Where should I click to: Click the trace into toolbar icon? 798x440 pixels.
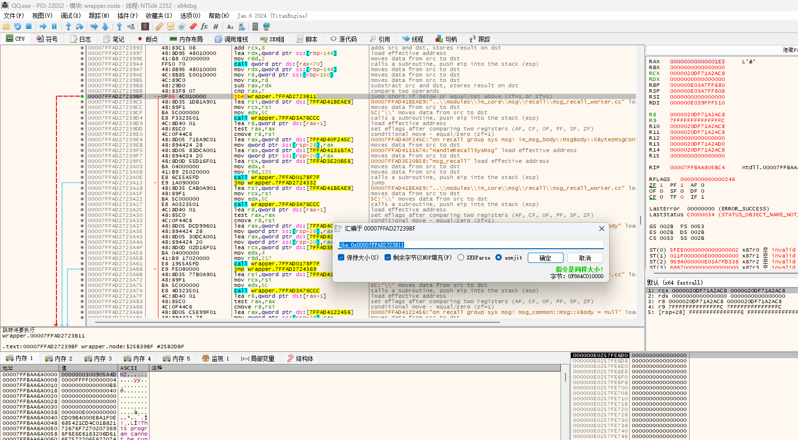94,26
